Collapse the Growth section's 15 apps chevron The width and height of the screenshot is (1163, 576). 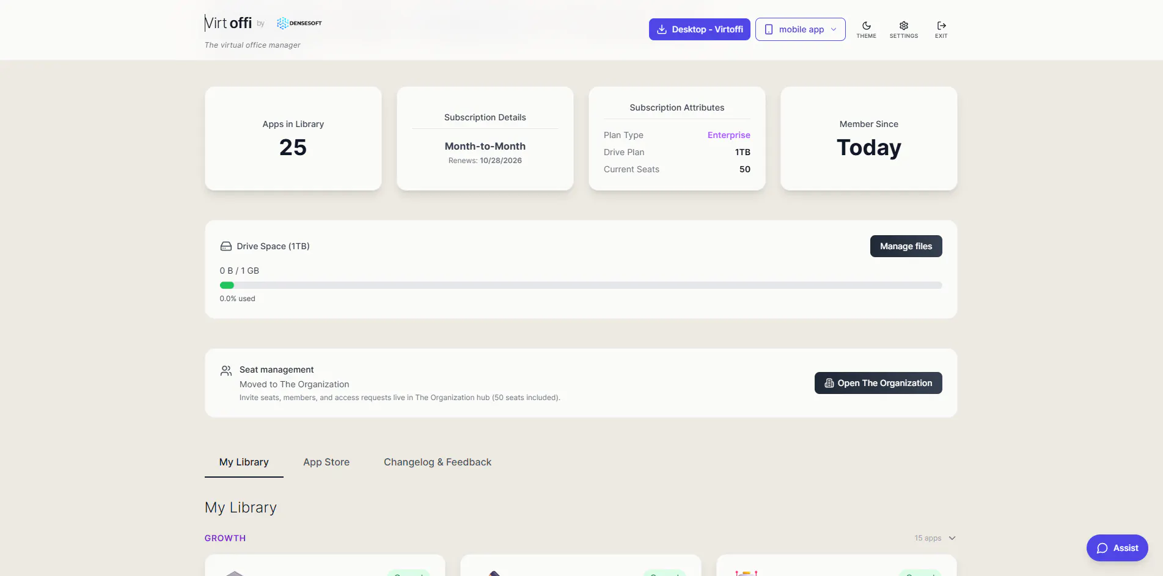pyautogui.click(x=952, y=538)
